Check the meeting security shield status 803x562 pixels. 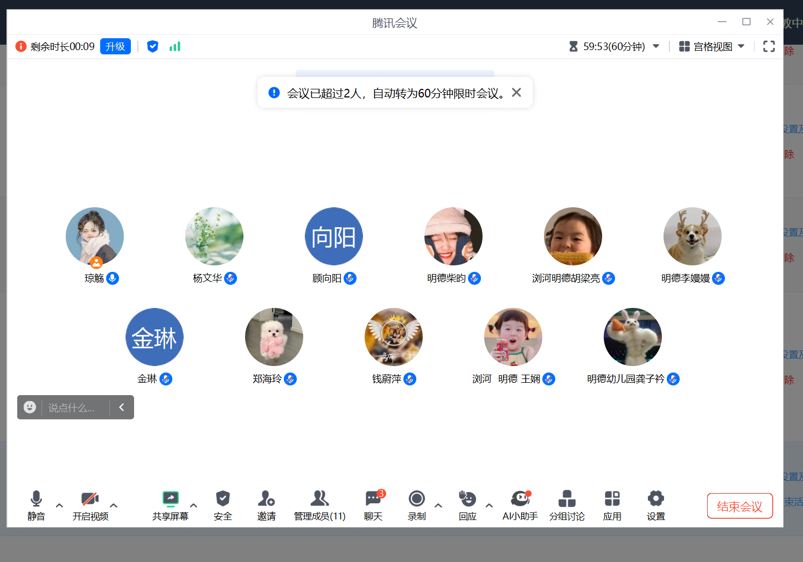[153, 47]
